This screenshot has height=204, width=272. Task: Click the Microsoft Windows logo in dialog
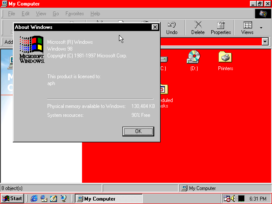click(x=32, y=49)
